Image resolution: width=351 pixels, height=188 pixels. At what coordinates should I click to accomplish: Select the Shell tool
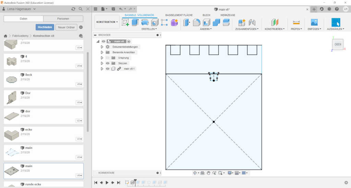[206, 23]
